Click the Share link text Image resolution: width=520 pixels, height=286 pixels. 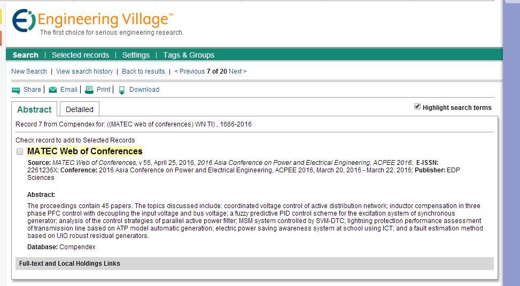(x=32, y=90)
